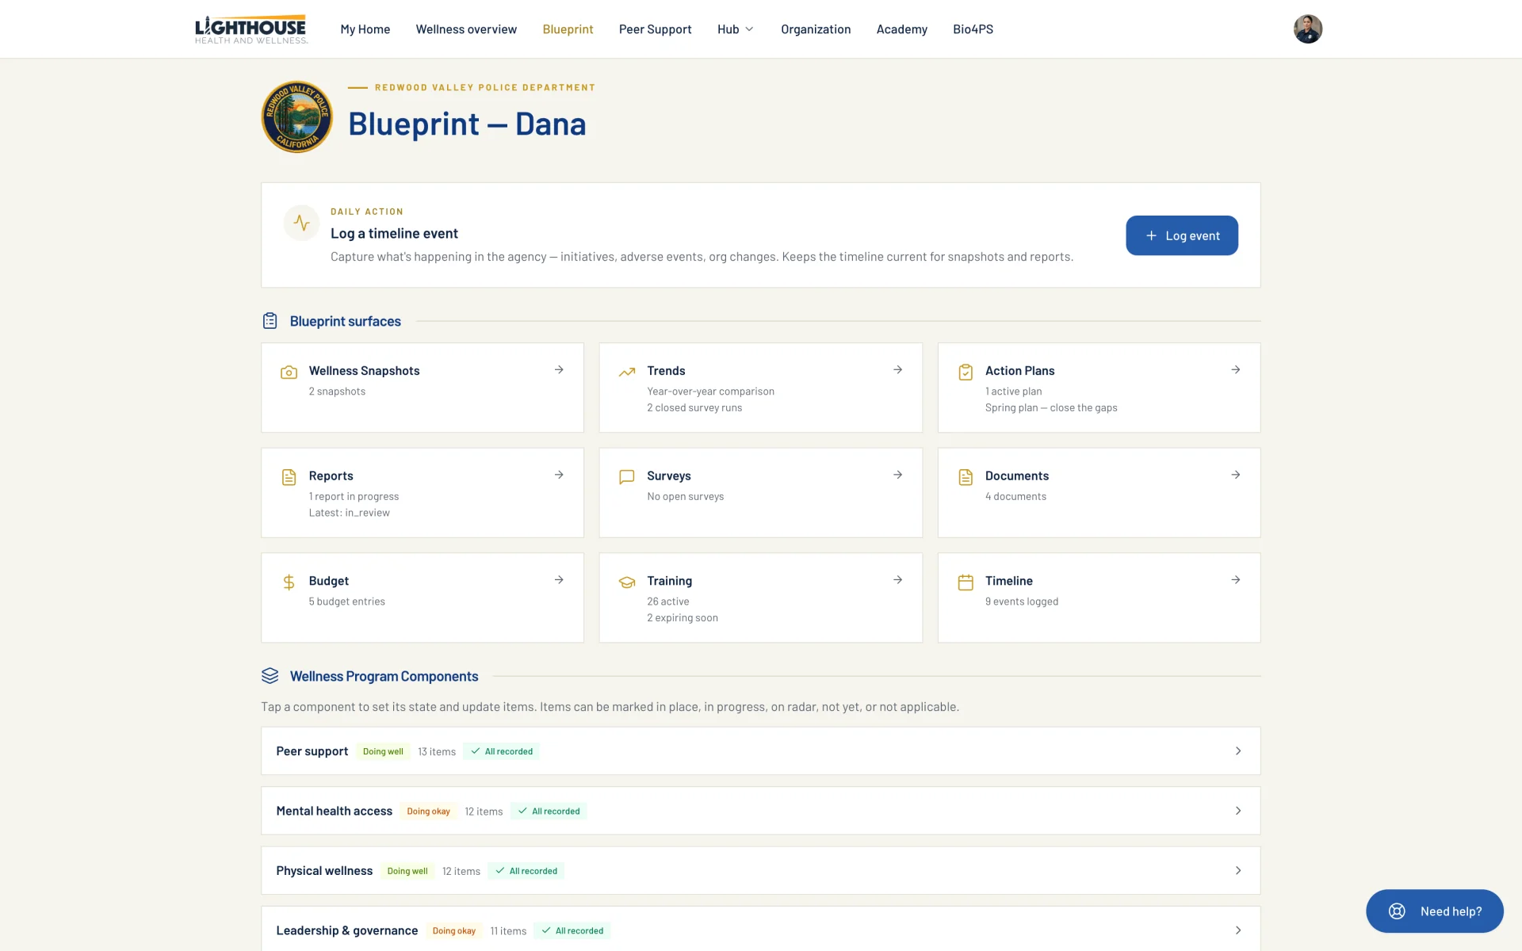
Task: Open the Hub dropdown menu
Action: pyautogui.click(x=736, y=29)
